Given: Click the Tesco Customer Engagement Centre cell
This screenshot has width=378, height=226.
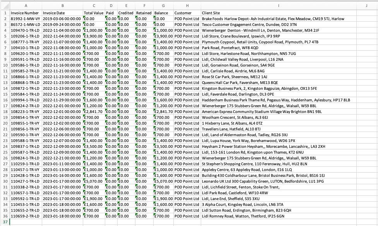Looking at the screenshot, I should pos(278,24).
